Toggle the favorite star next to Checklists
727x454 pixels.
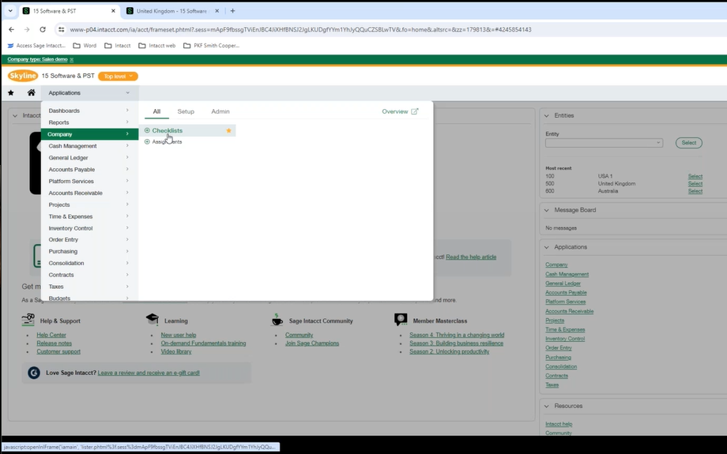click(x=228, y=130)
